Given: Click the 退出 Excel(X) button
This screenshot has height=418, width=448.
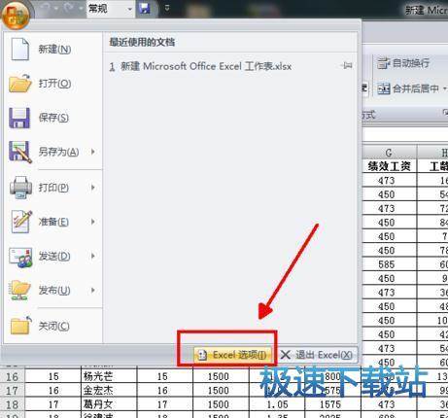Looking at the screenshot, I should 317,355.
